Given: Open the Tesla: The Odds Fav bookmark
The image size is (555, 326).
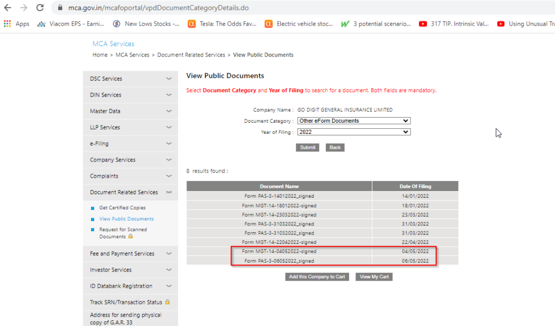Looking at the screenshot, I should [x=222, y=24].
